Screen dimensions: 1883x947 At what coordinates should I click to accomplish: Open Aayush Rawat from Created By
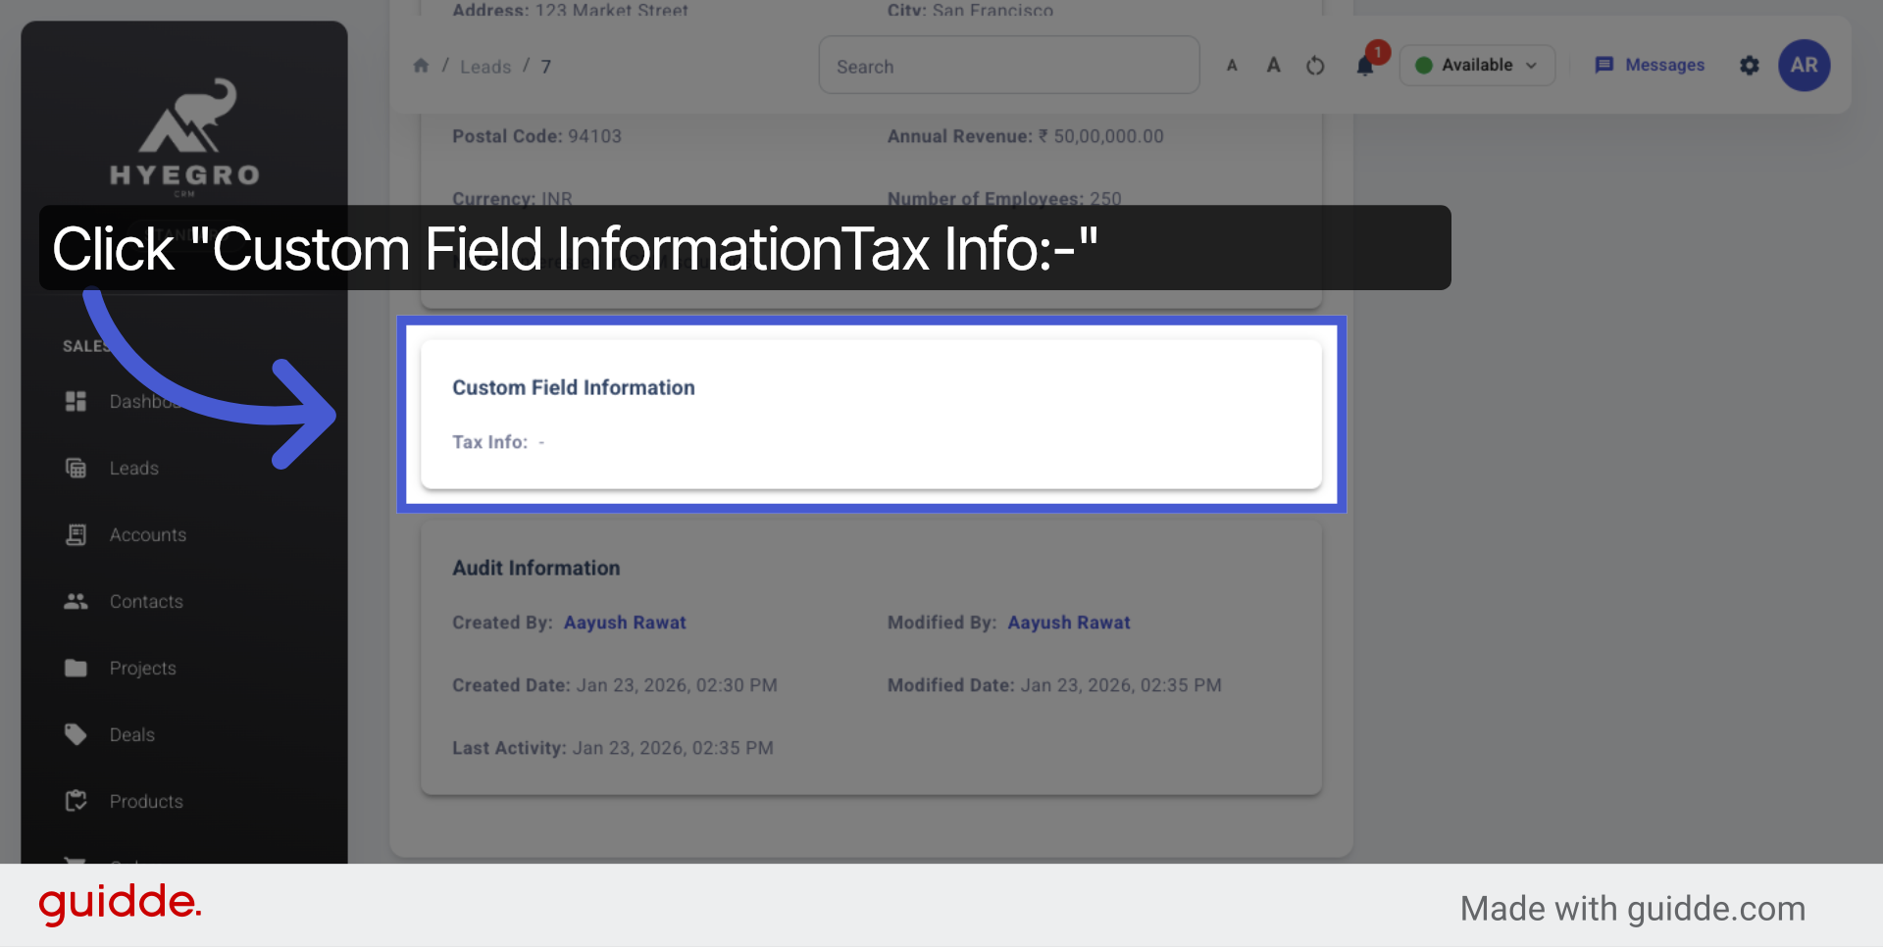(x=625, y=622)
